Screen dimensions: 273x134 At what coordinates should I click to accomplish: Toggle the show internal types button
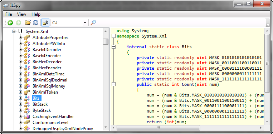[x=45, y=23]
